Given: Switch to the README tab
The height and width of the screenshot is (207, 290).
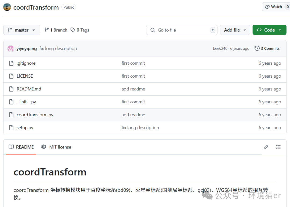Looking at the screenshot, I should pyautogui.click(x=25, y=147).
